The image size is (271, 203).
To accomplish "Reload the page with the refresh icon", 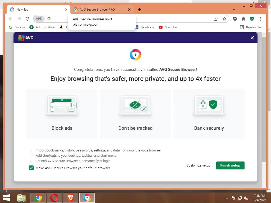I will click(28, 19).
